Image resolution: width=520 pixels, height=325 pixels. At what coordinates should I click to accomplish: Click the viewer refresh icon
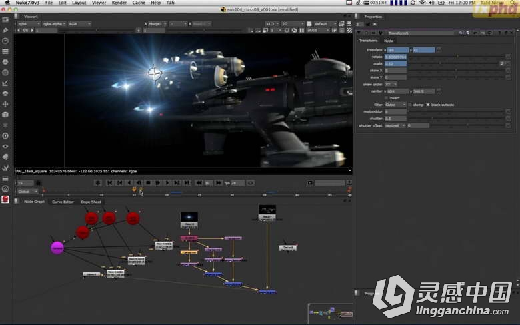click(x=294, y=31)
